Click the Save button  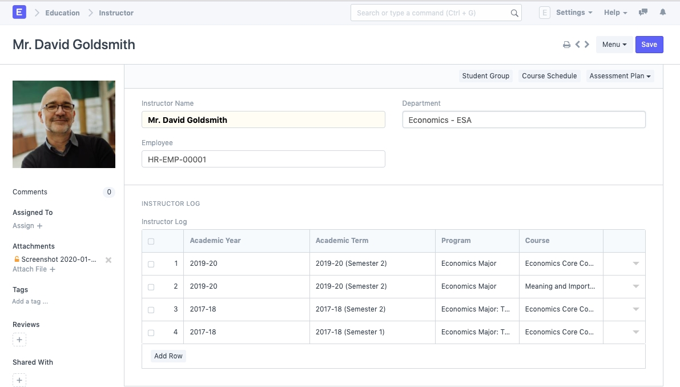(649, 45)
